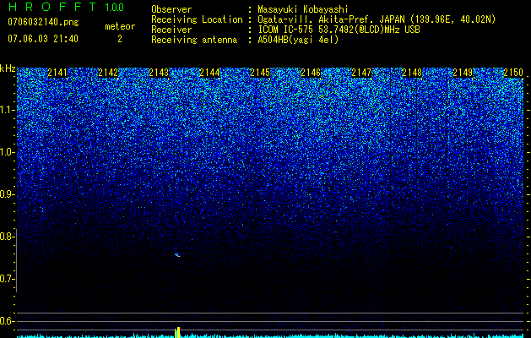531x338 pixels.
Task: Click the 0.7 frequency axis label
Action: [x=7, y=279]
